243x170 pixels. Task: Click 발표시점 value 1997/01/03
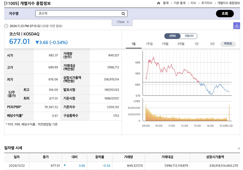tap(112, 90)
